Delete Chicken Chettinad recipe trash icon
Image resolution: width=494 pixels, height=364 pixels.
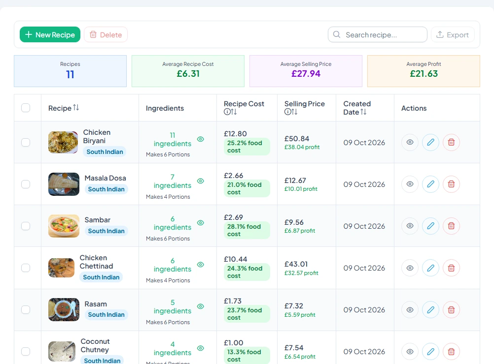(451, 268)
